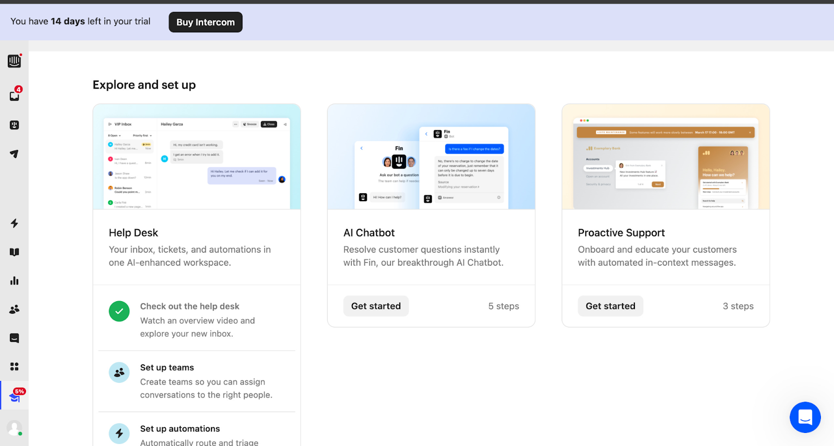Open the Inbox with 4 unread
Viewport: 834px width, 446px height.
click(x=15, y=96)
